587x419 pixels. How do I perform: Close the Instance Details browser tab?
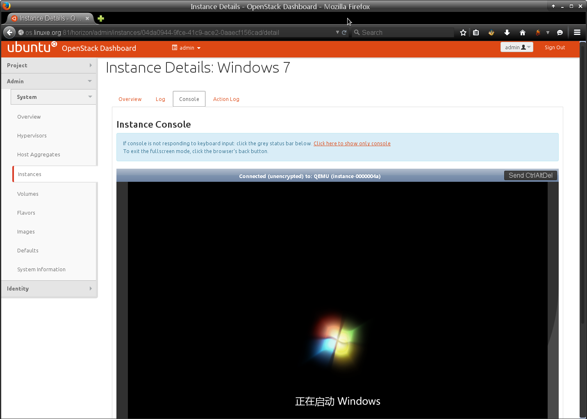pos(87,18)
